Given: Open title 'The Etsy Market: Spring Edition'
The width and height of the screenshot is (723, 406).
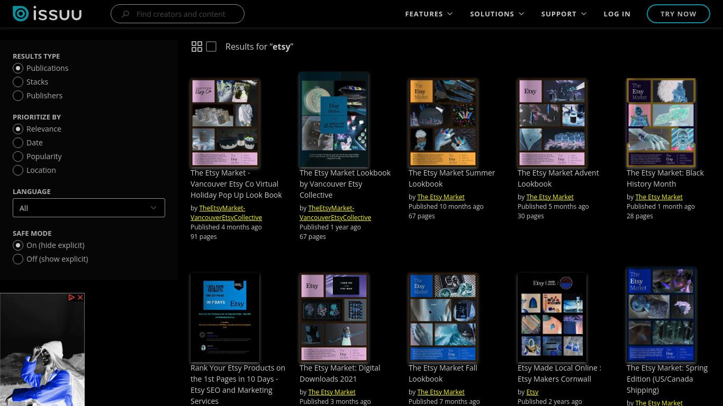Looking at the screenshot, I should pyautogui.click(x=667, y=379).
